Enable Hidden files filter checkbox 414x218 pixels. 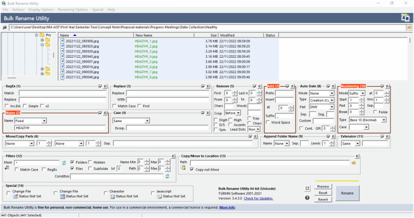pyautogui.click(x=90, y=162)
